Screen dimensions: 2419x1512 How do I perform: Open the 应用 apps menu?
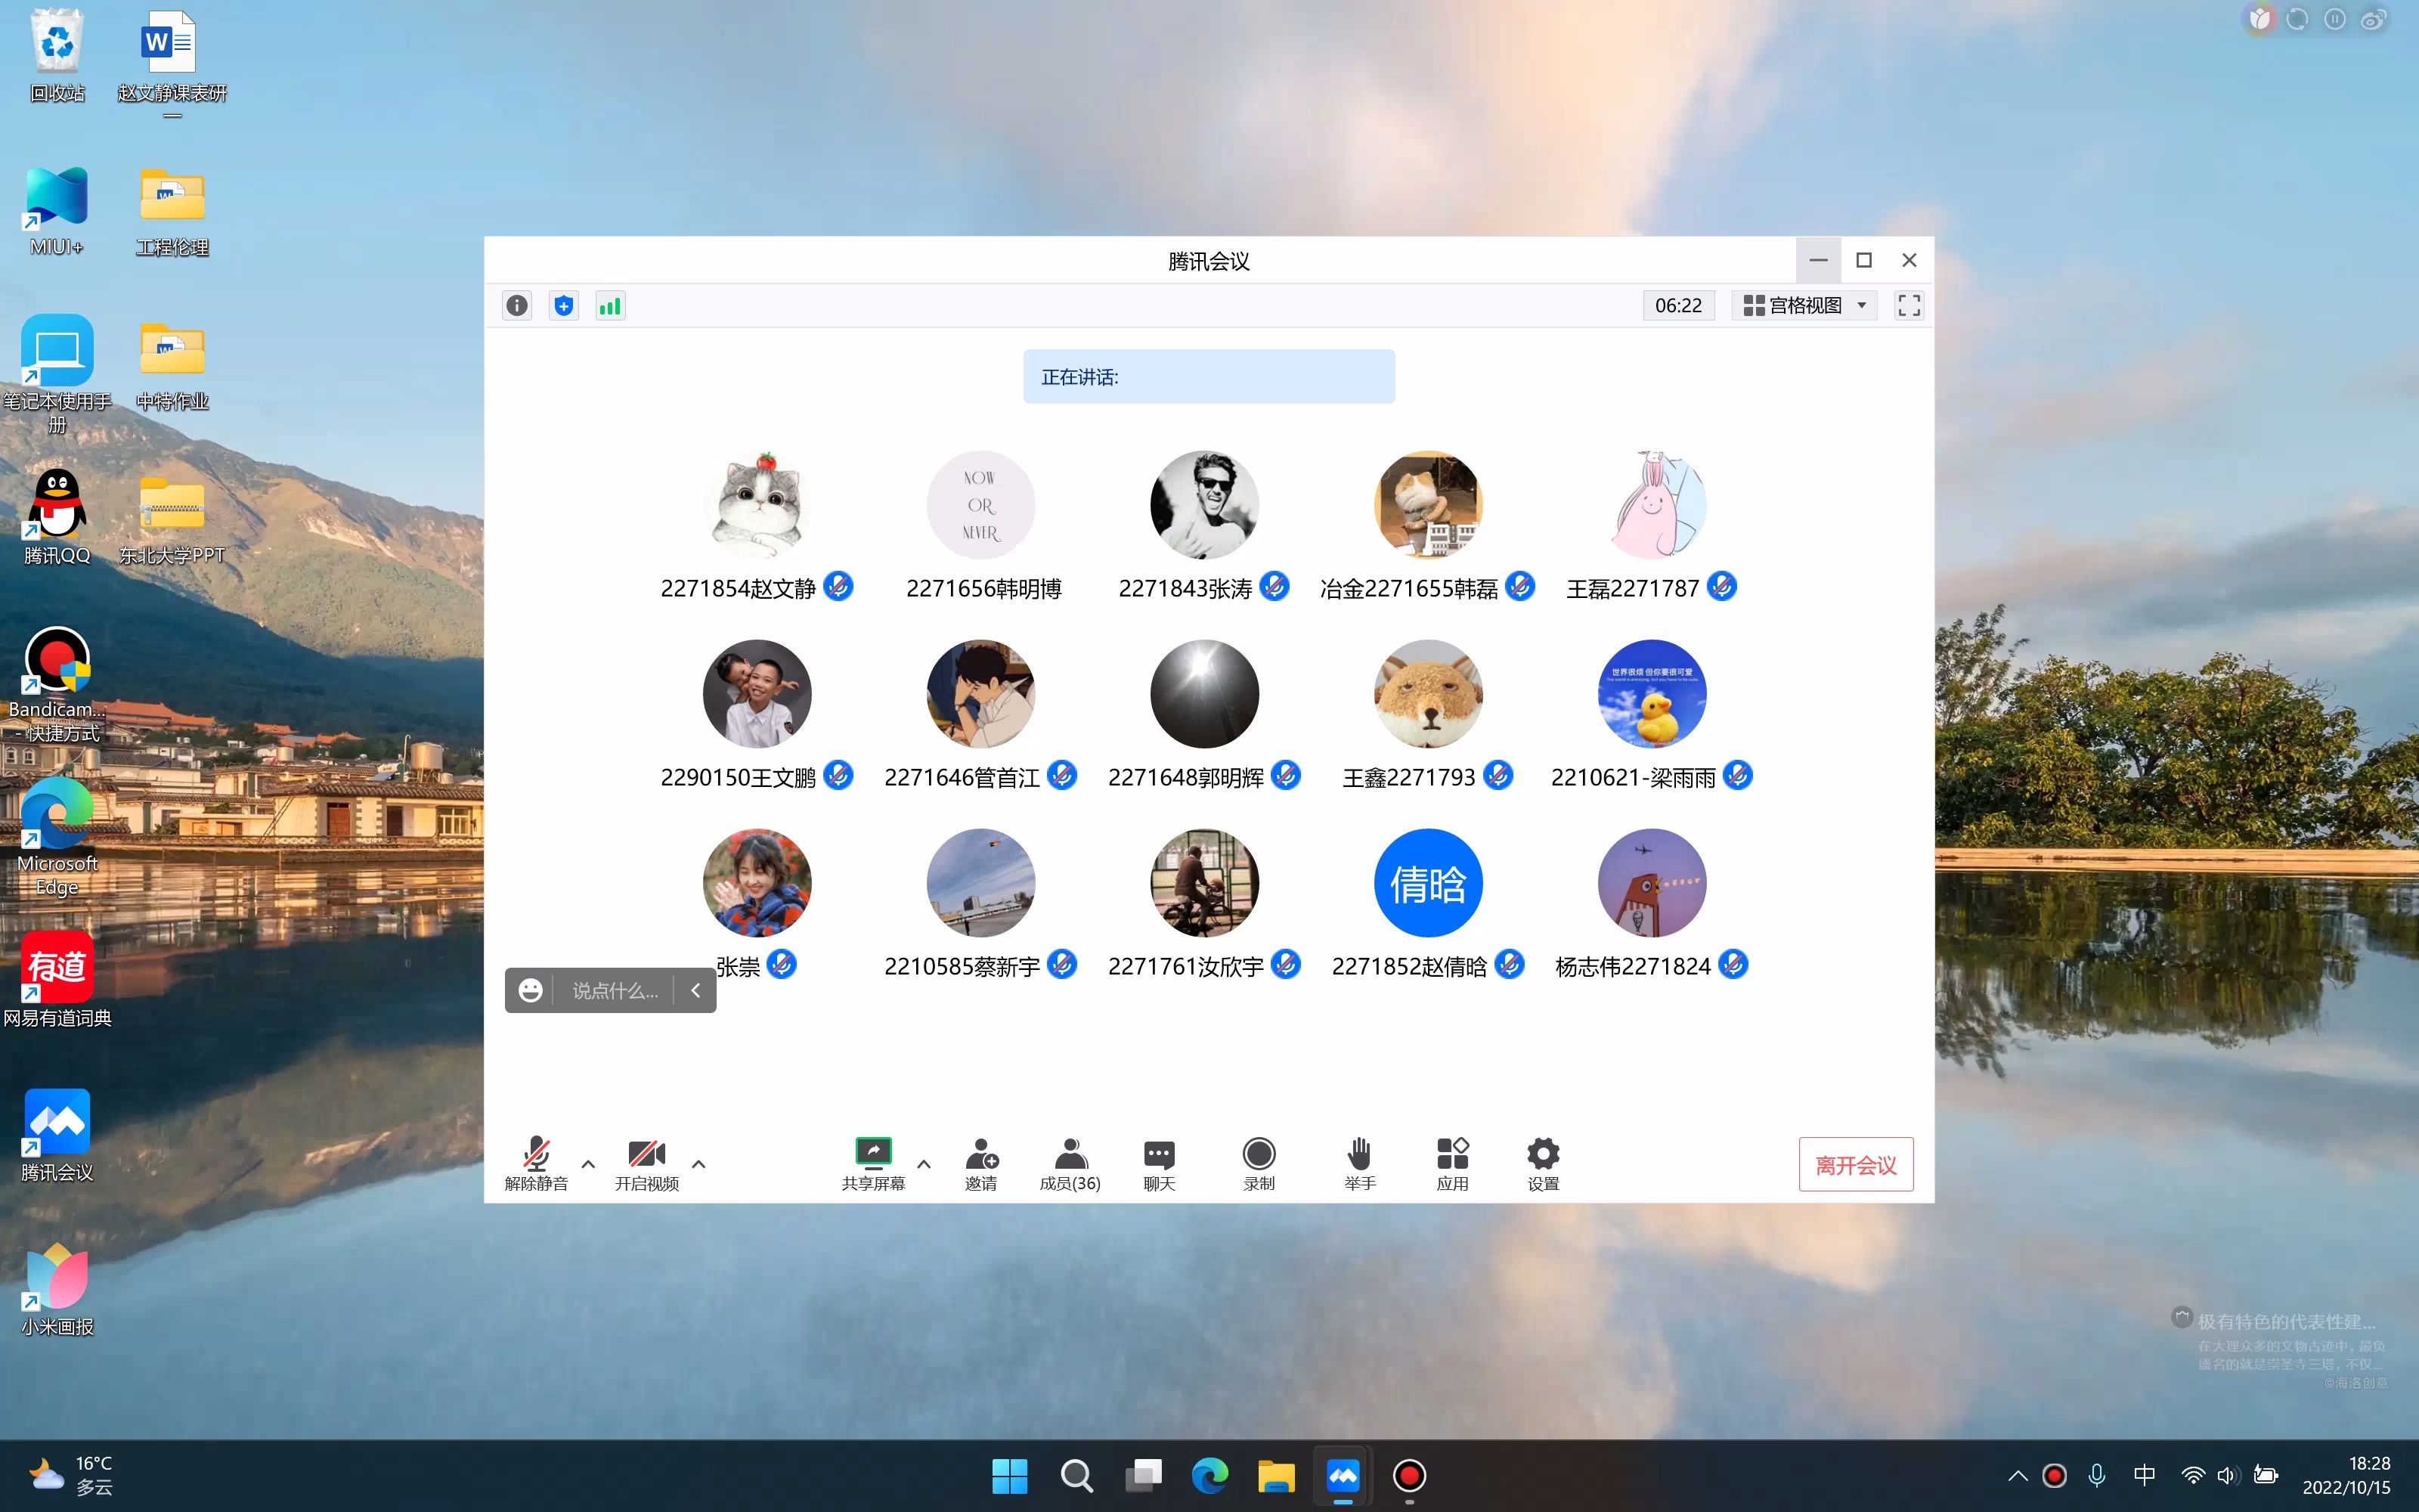click(1452, 1164)
